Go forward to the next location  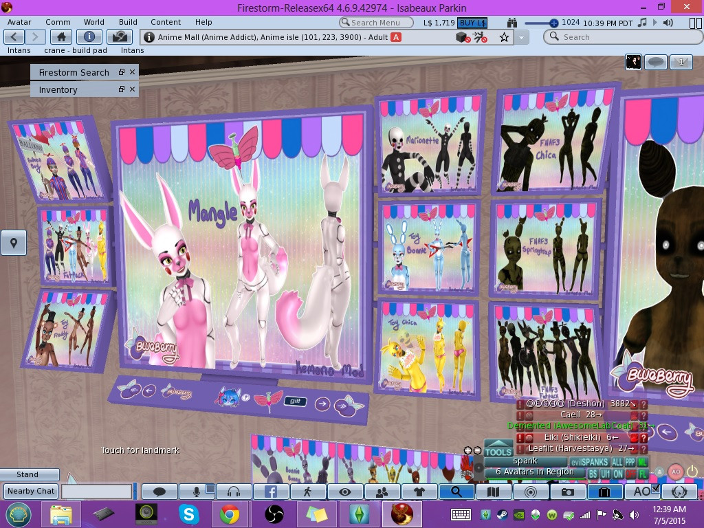[35, 37]
